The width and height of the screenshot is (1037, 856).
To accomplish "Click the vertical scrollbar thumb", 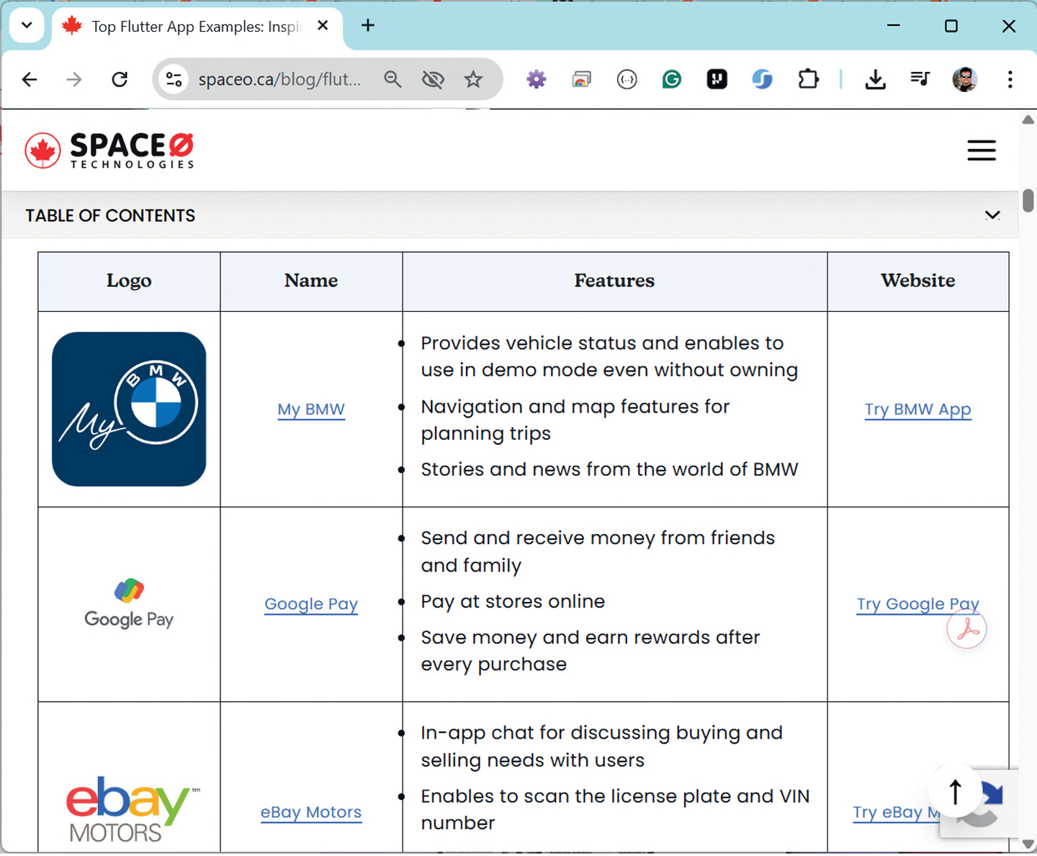I will coord(1028,201).
